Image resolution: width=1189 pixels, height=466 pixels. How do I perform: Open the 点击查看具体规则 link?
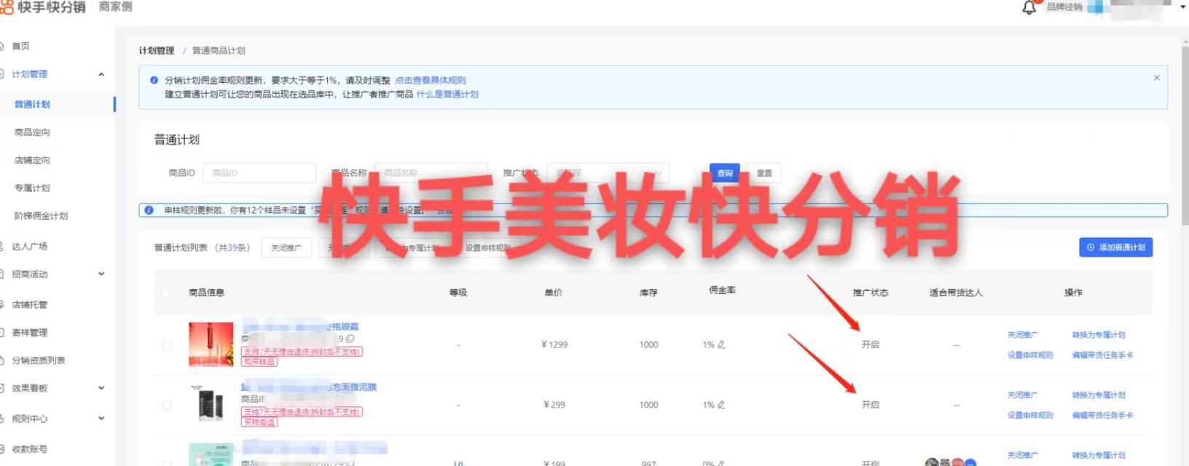coord(430,80)
